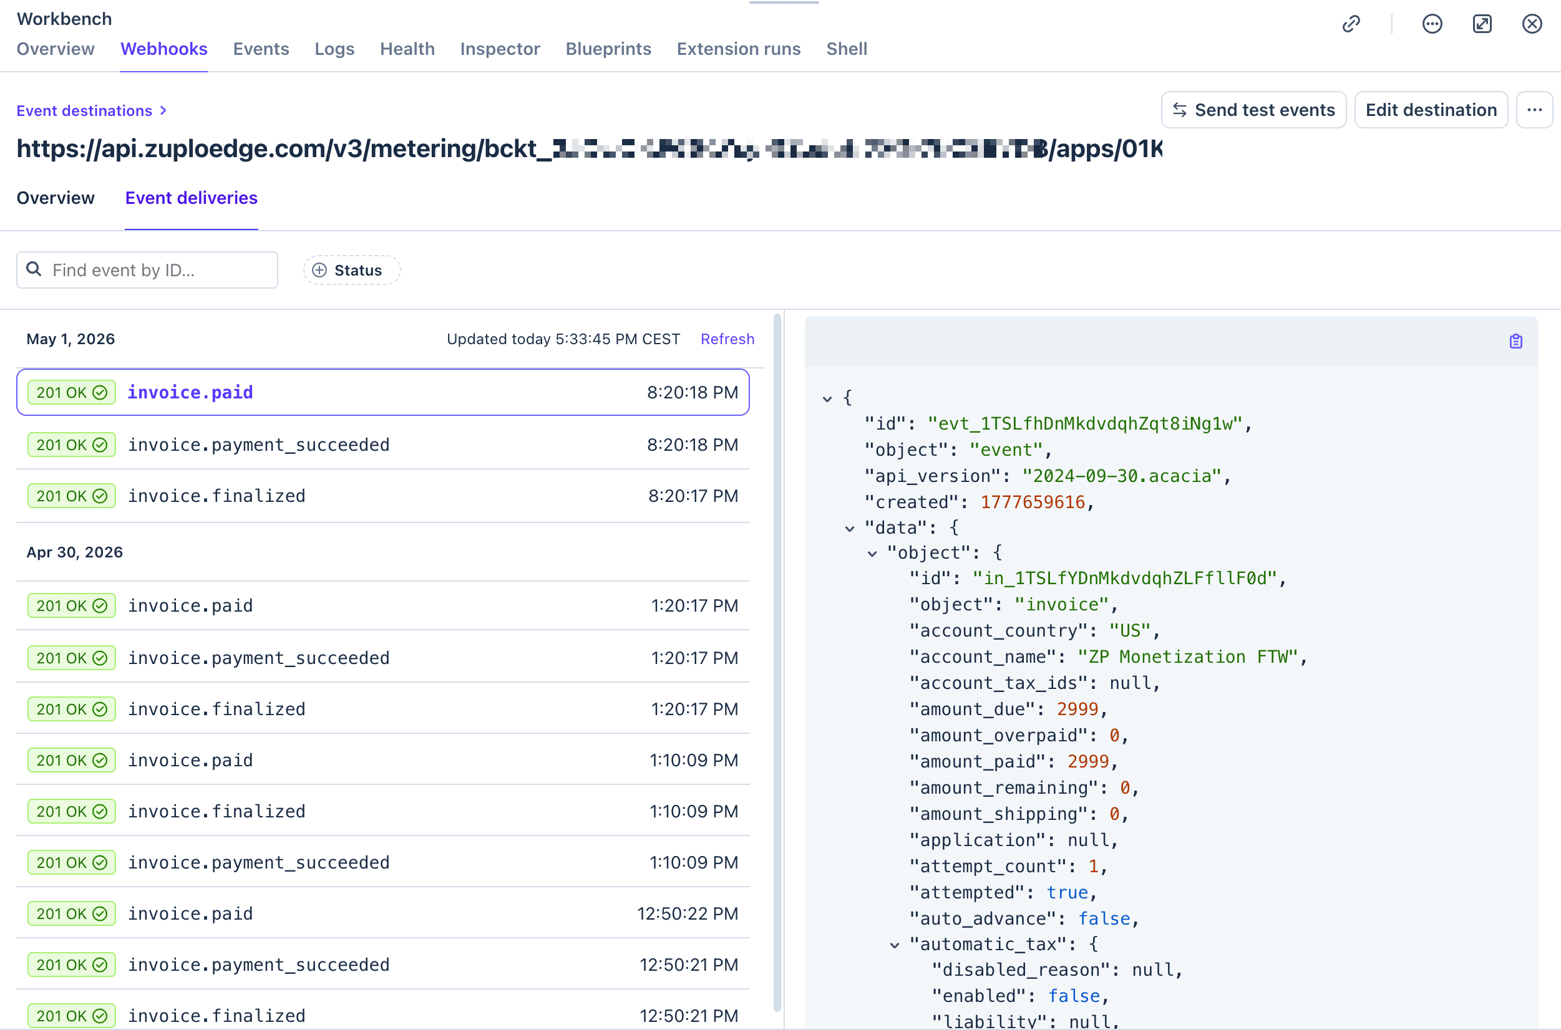Image resolution: width=1561 pixels, height=1030 pixels.
Task: Click the destination URL heading
Action: tap(589, 149)
